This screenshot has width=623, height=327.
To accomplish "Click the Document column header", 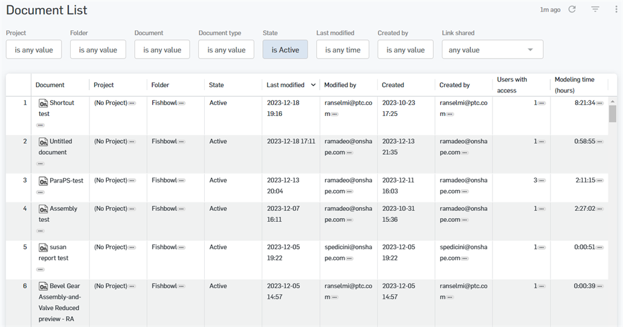I will pos(50,85).
